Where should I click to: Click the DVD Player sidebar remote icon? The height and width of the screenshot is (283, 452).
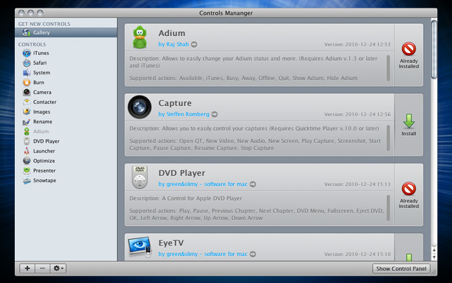point(26,141)
